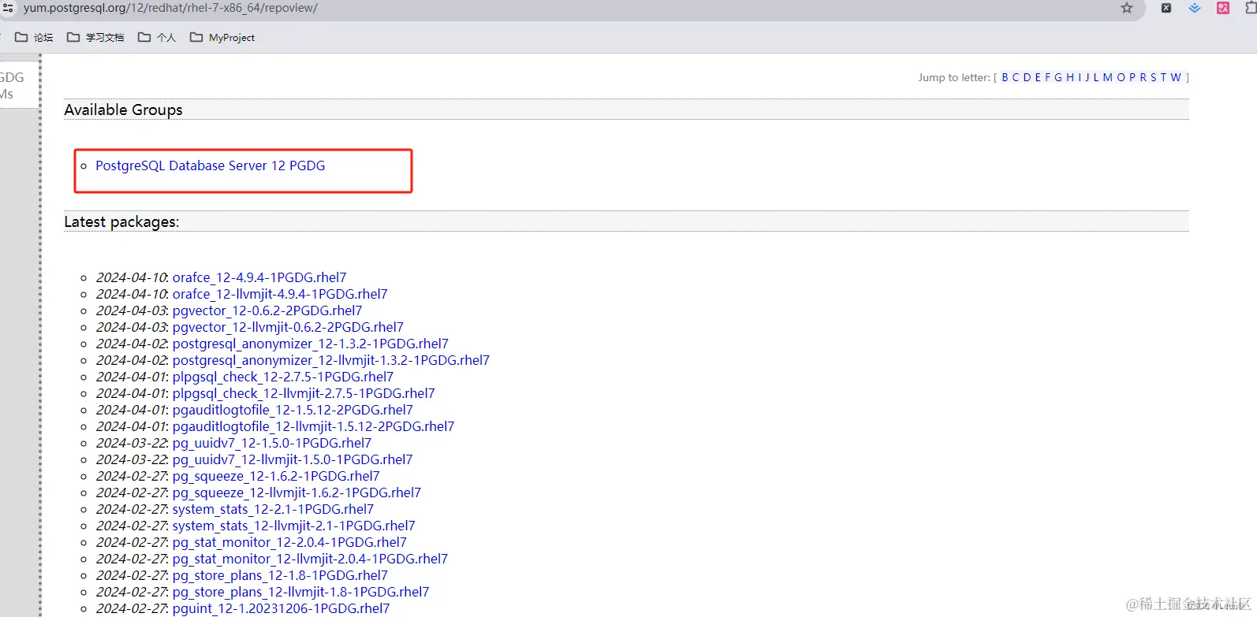Jump to letter P
The image size is (1257, 617).
point(1132,77)
